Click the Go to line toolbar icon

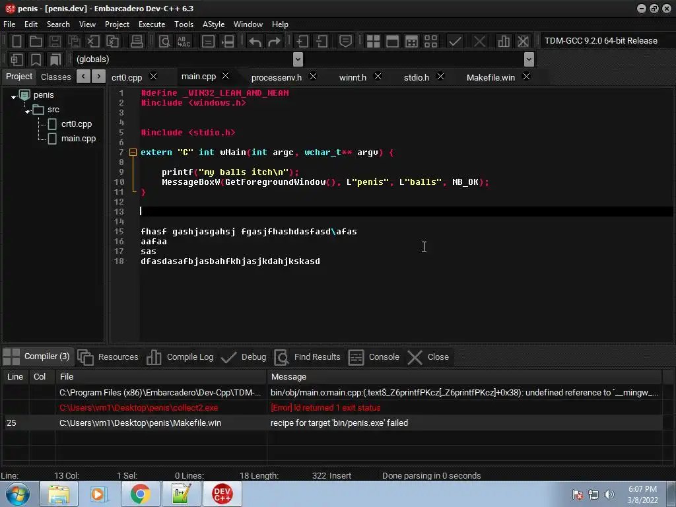208,42
